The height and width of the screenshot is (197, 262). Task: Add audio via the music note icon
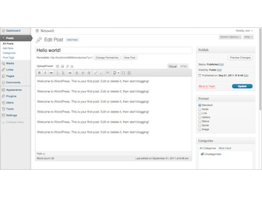tap(67, 66)
